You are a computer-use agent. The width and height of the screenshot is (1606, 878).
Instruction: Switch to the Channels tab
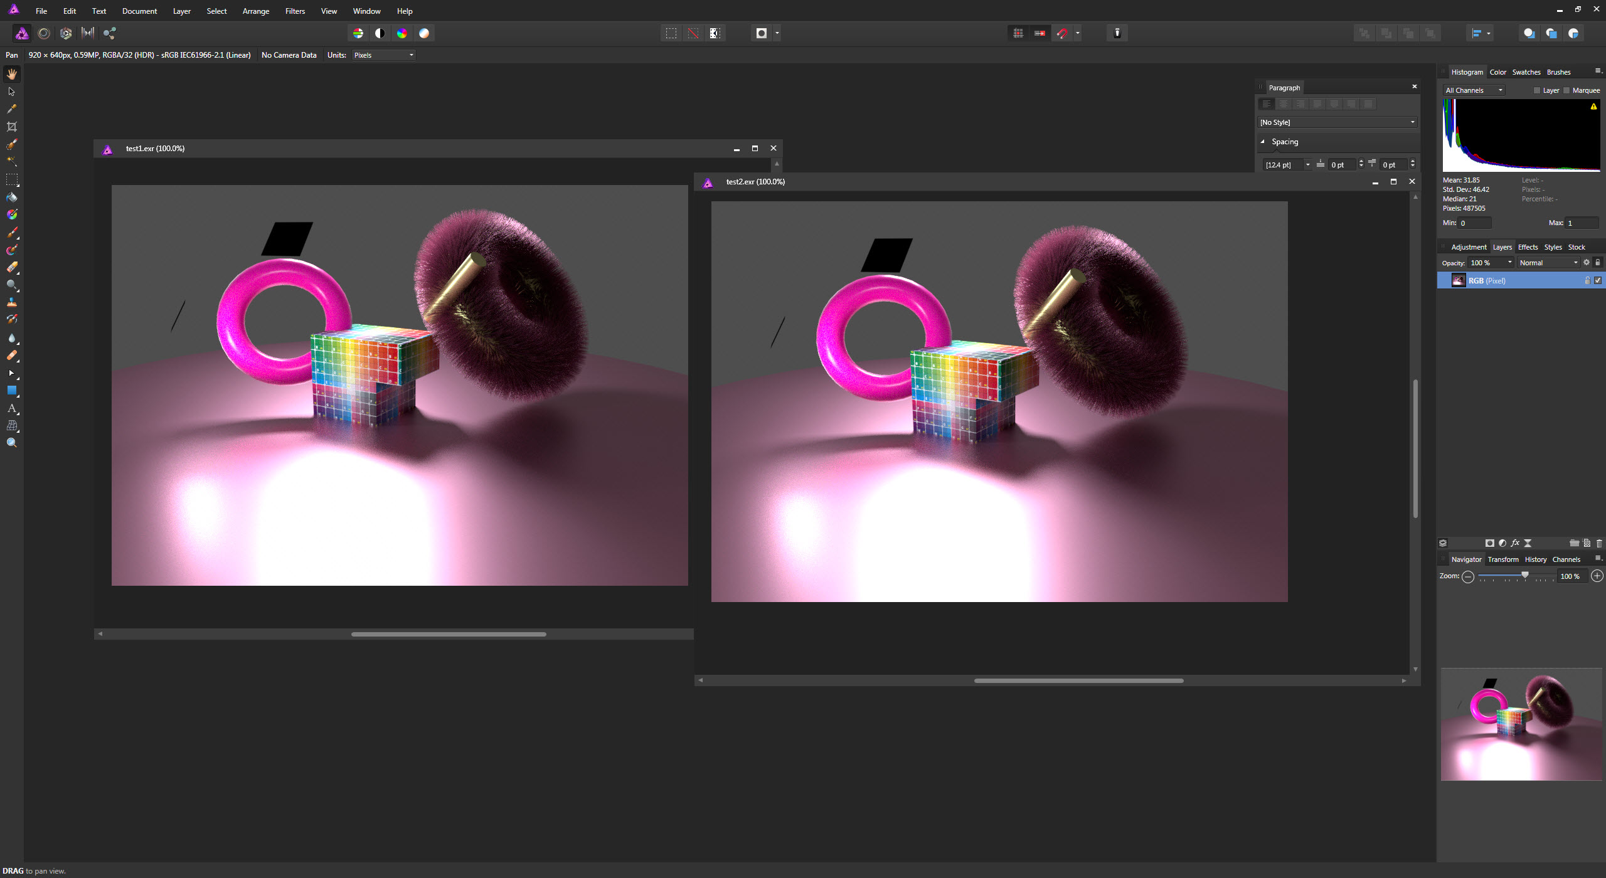[x=1566, y=559]
